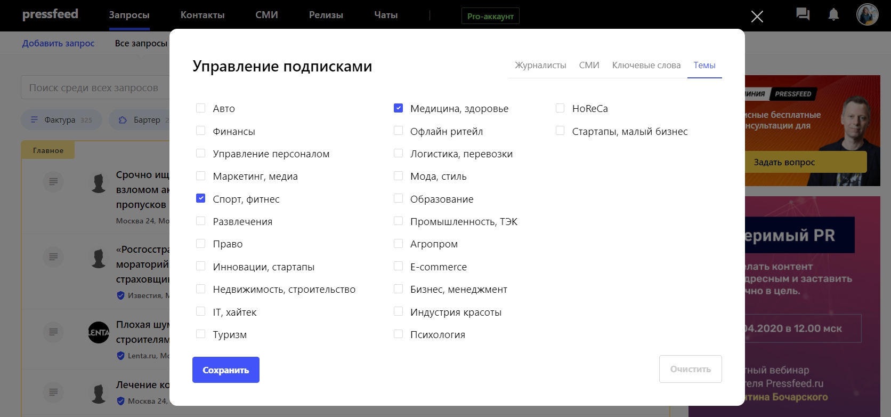This screenshot has width=891, height=417.
Task: Close the subscriptions dialog with X icon
Action: pyautogui.click(x=757, y=17)
